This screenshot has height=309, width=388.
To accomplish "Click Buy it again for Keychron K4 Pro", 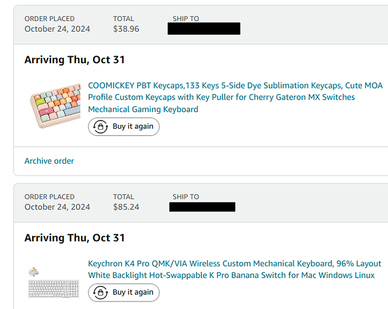I will [124, 293].
